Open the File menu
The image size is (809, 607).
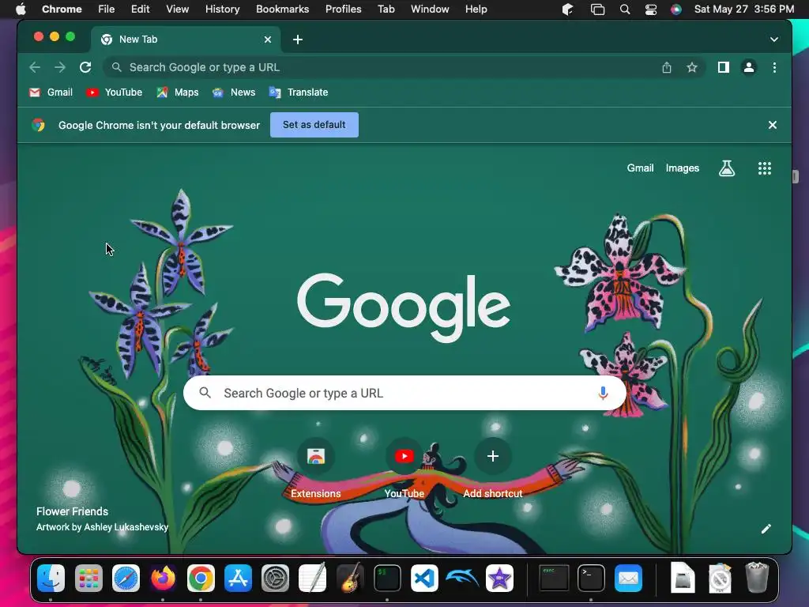[x=107, y=9]
